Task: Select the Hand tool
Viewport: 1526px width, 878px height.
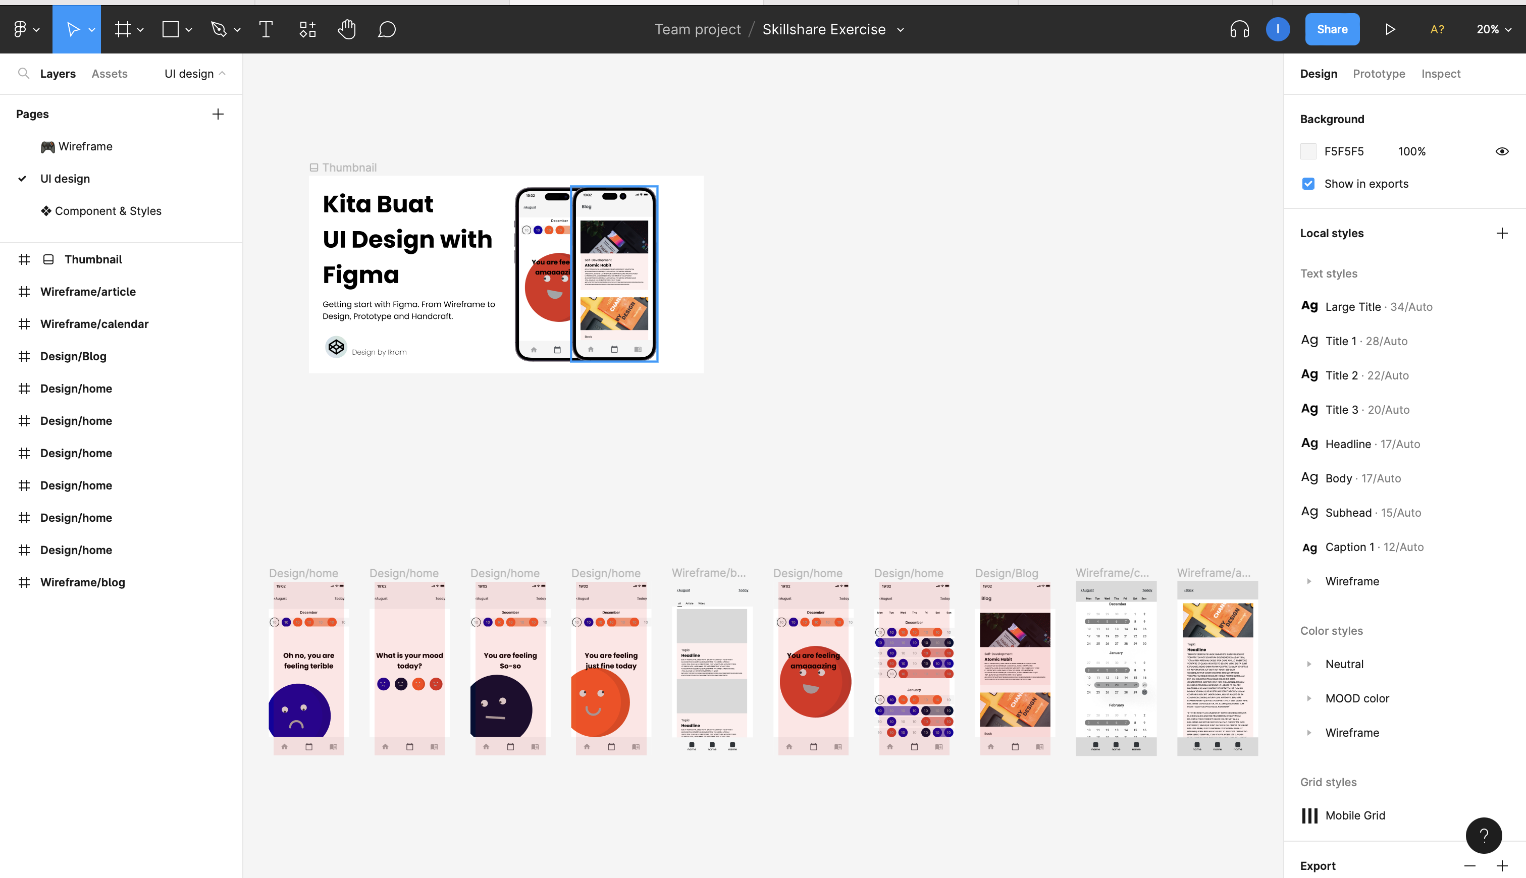Action: tap(347, 29)
